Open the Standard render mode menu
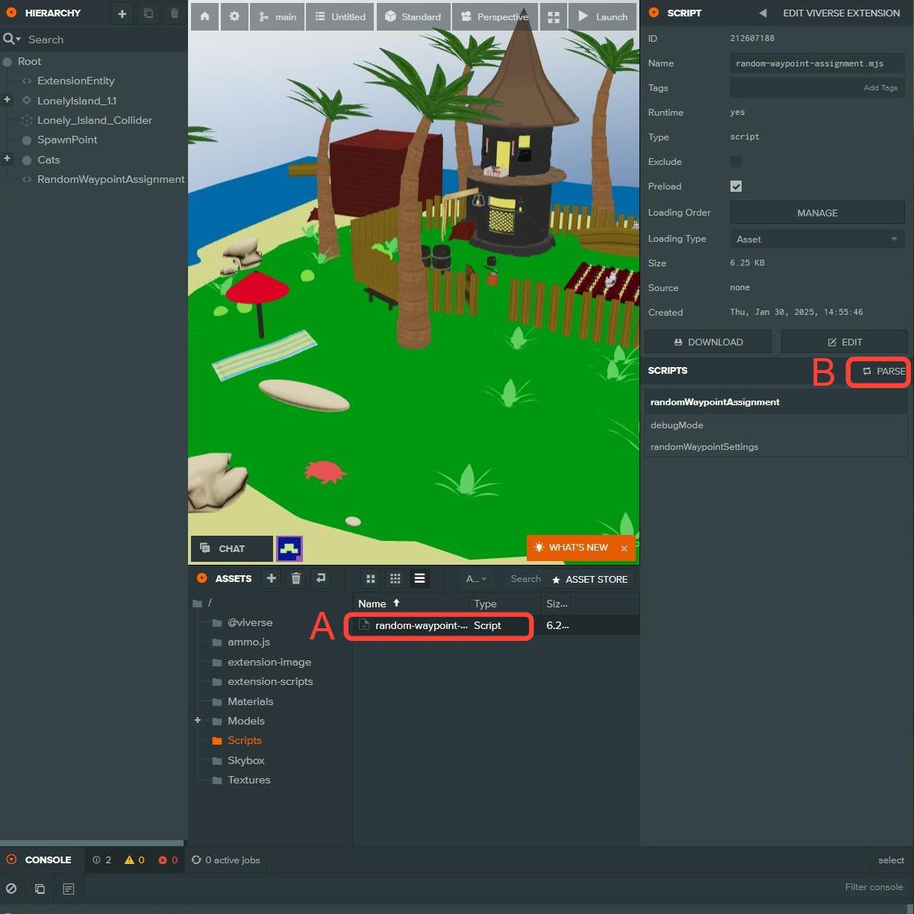This screenshot has width=914, height=914. [413, 16]
